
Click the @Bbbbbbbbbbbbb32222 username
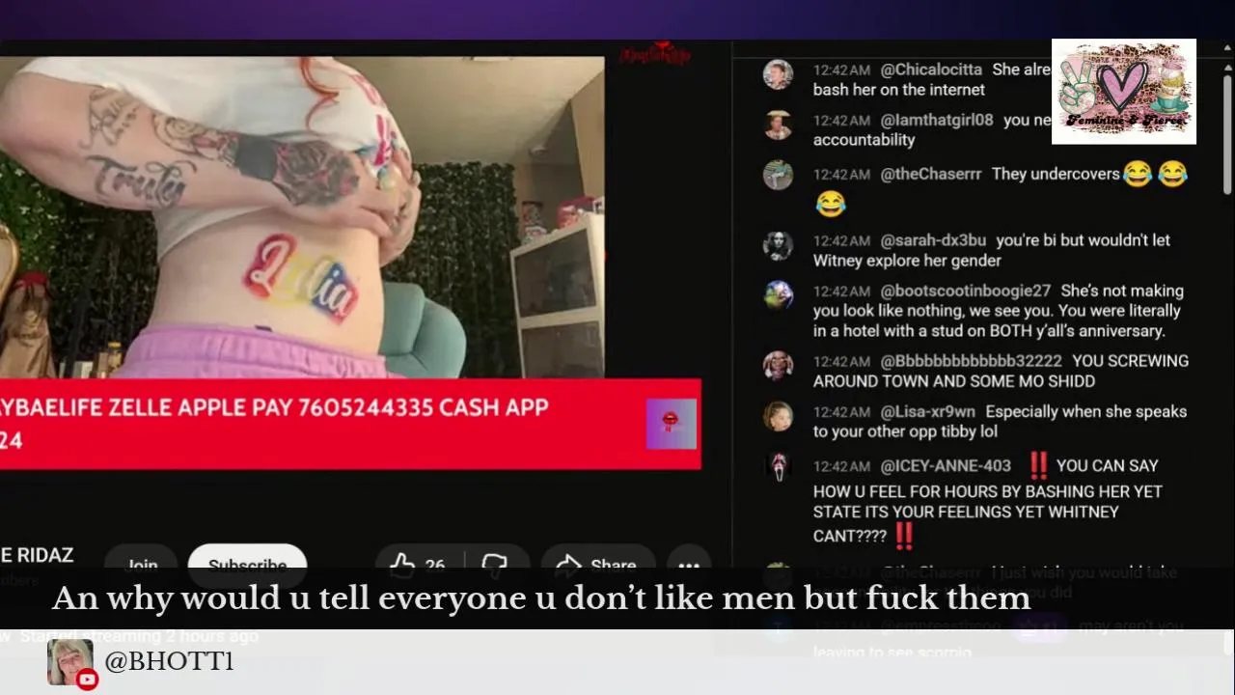(971, 361)
